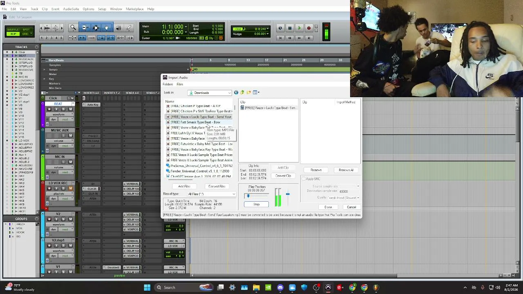Stop the audio preview playback
This screenshot has width=523, height=294.
[256, 204]
